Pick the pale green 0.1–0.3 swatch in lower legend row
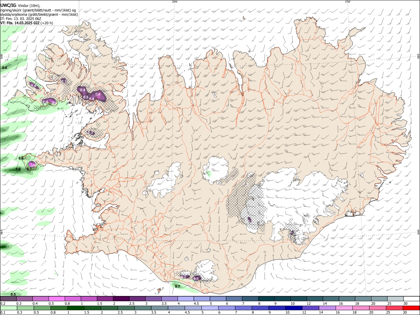The width and height of the screenshot is (420, 315). coord(9,308)
